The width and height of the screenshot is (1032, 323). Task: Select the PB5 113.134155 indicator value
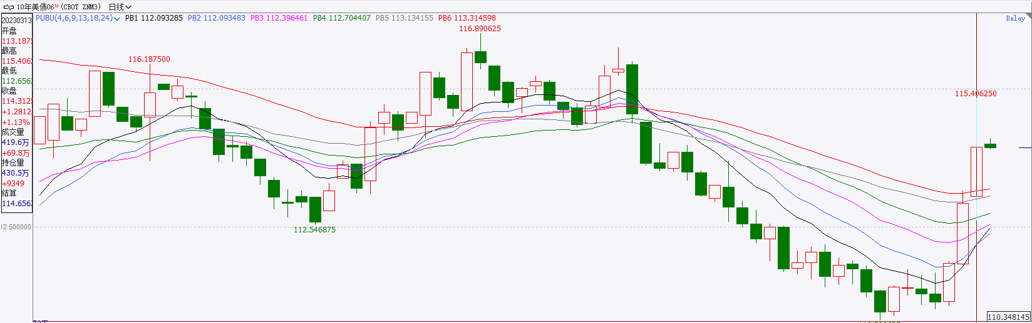click(405, 18)
